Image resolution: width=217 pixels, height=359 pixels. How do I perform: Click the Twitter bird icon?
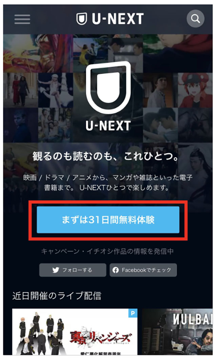click(x=56, y=270)
